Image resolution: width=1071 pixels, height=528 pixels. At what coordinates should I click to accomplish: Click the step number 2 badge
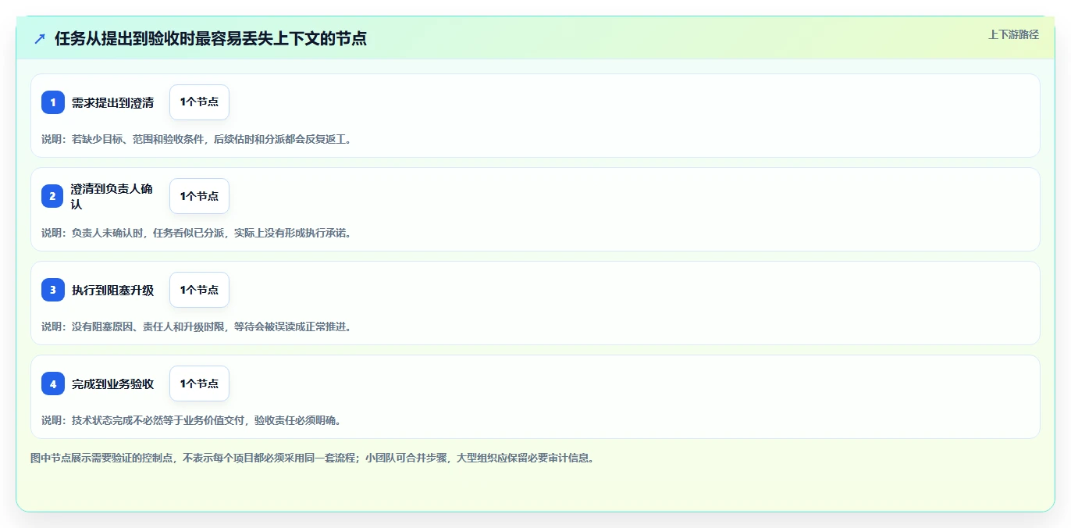(53, 196)
